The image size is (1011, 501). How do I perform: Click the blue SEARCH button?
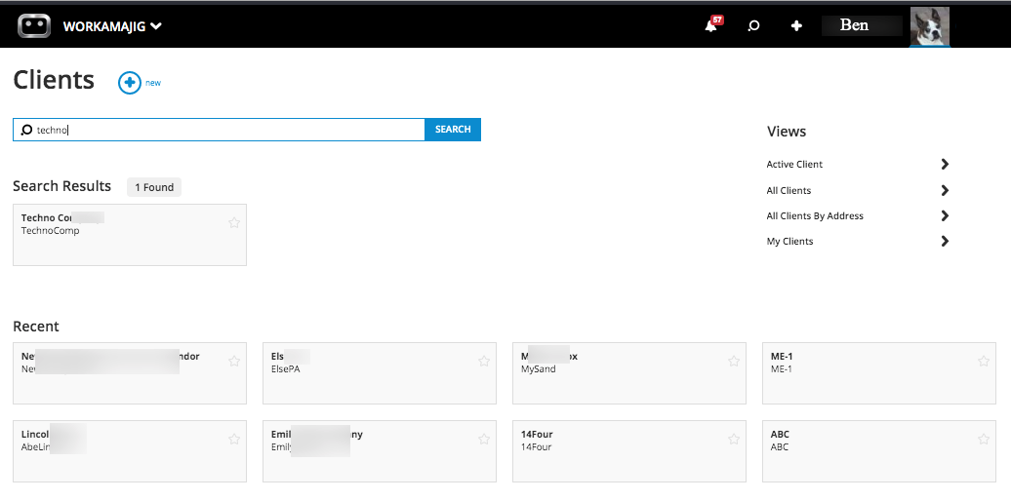coord(453,130)
